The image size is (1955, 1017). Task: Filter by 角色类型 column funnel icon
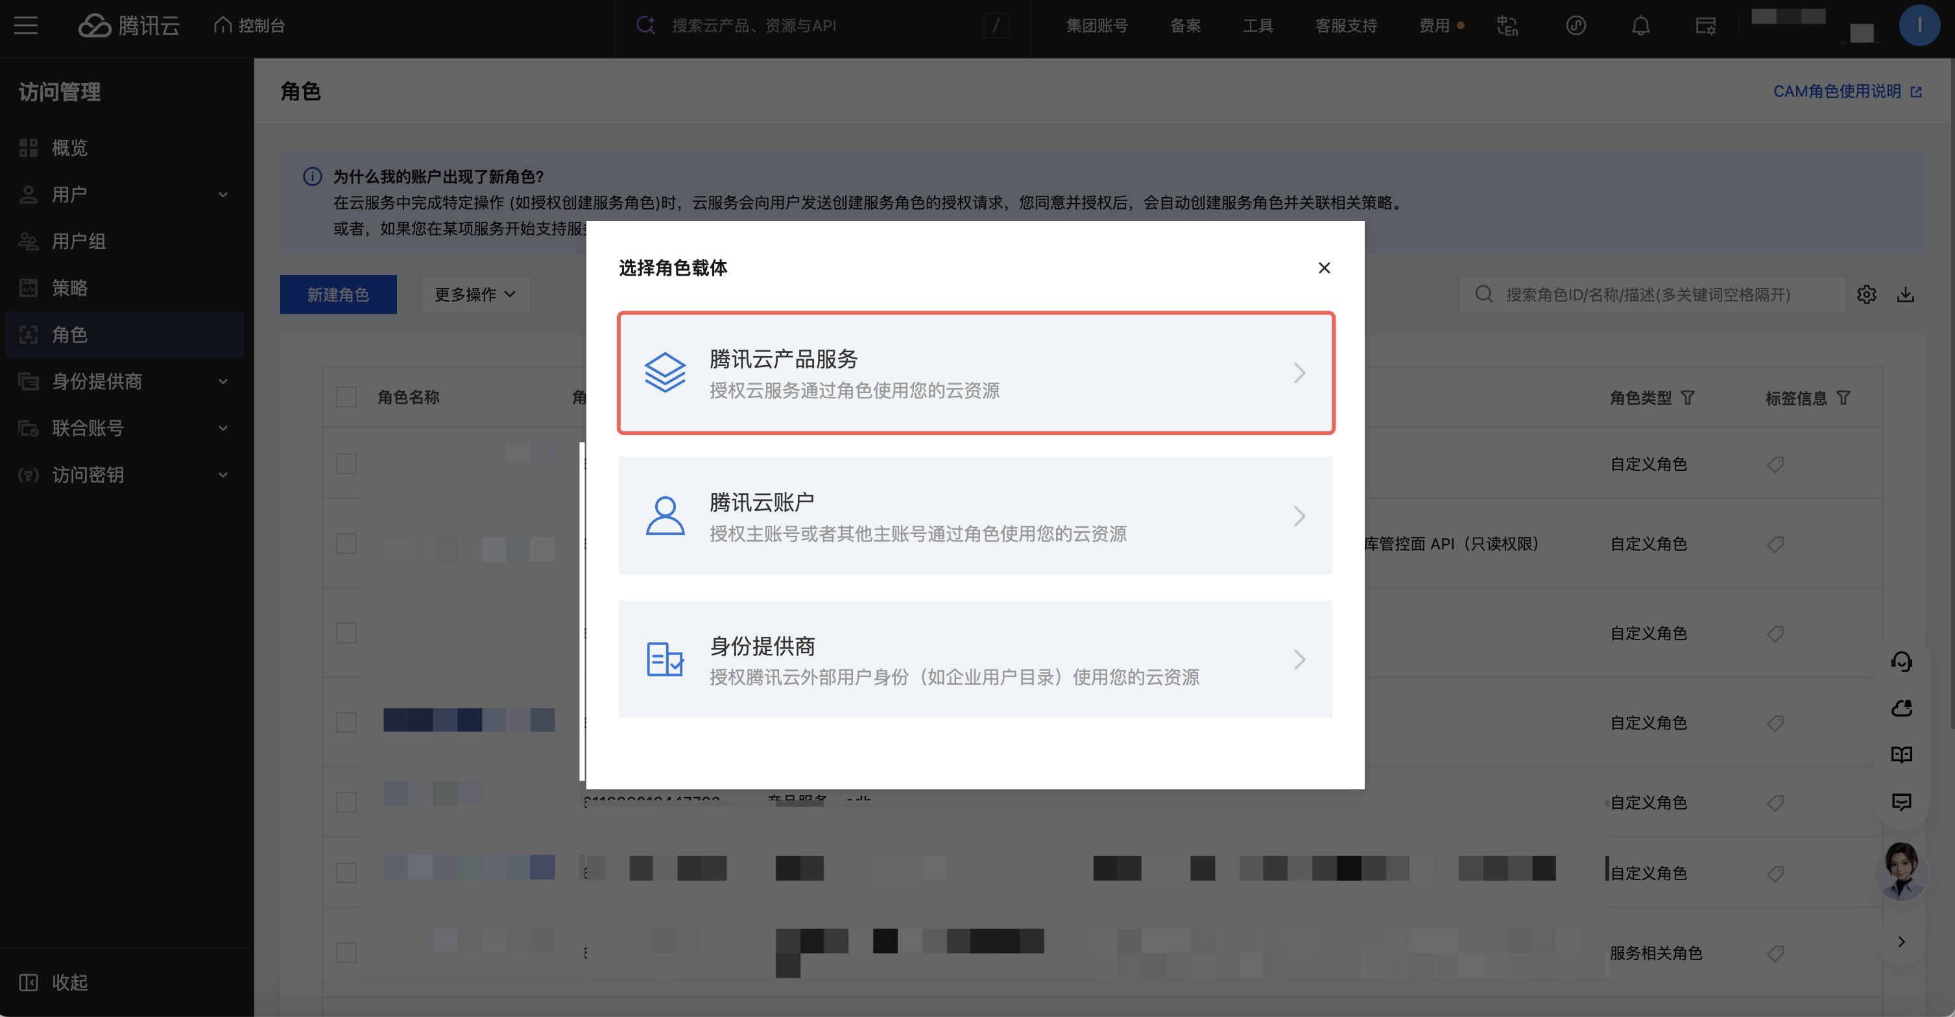click(x=1687, y=398)
